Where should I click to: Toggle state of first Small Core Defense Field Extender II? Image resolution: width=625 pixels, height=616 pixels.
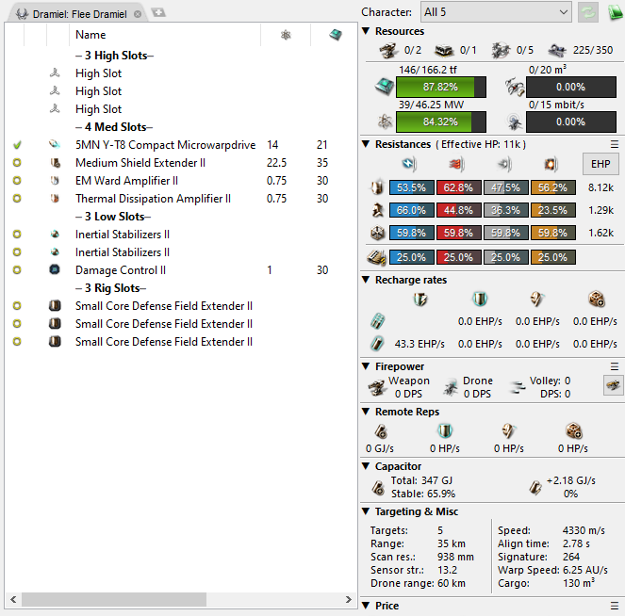(17, 306)
